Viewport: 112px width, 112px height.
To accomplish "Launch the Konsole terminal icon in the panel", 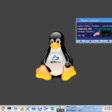I will point(9,109).
